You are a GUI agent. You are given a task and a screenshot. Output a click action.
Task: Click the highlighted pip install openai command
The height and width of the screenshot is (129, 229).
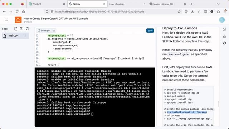click(187, 112)
